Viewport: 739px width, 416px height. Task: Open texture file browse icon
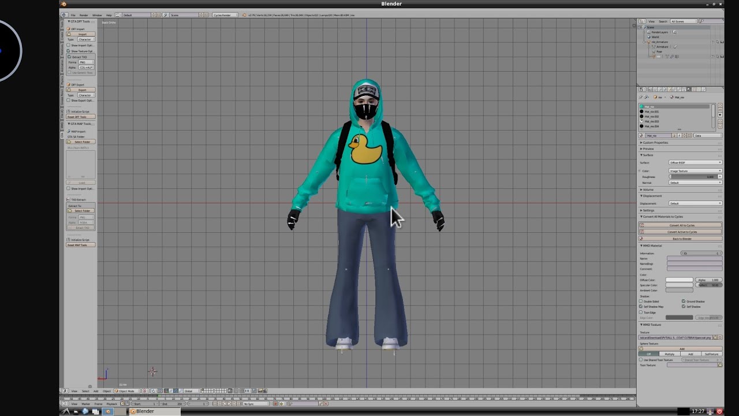715,337
